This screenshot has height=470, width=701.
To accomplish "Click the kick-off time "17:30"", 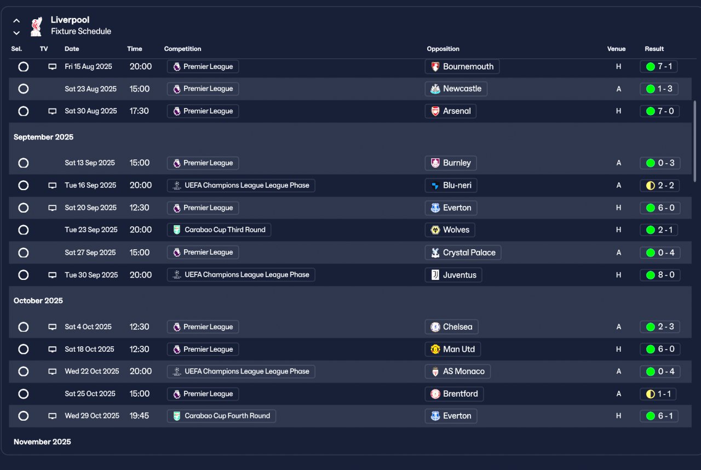I will tap(139, 111).
